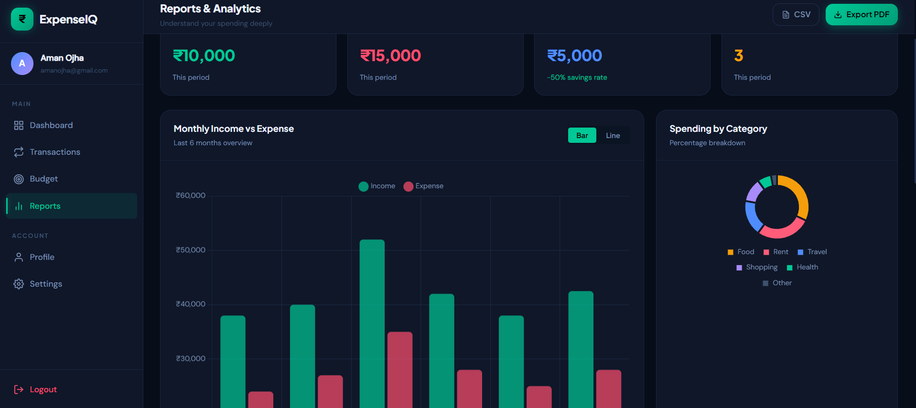This screenshot has height=408, width=916.
Task: Click the Aman Ojha user name
Action: (62, 58)
